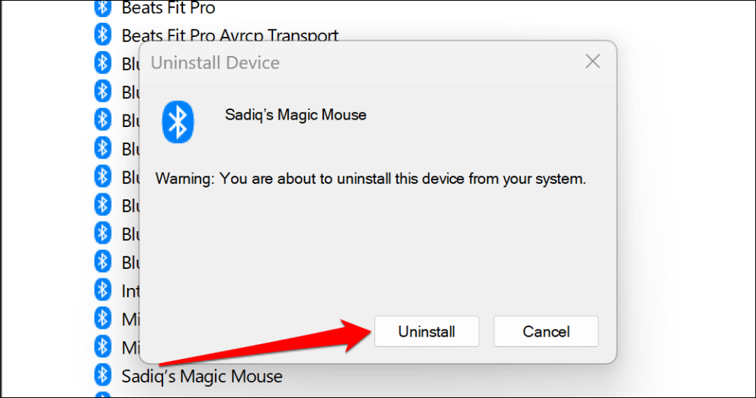Cancel the device uninstall
Image resolution: width=756 pixels, height=398 pixels.
point(546,332)
